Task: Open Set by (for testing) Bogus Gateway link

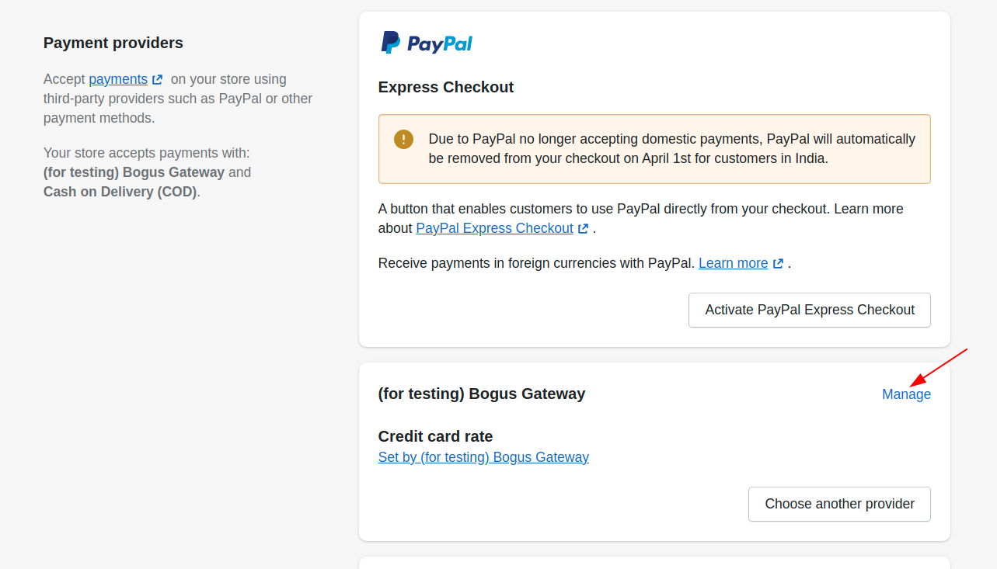Action: coord(483,457)
